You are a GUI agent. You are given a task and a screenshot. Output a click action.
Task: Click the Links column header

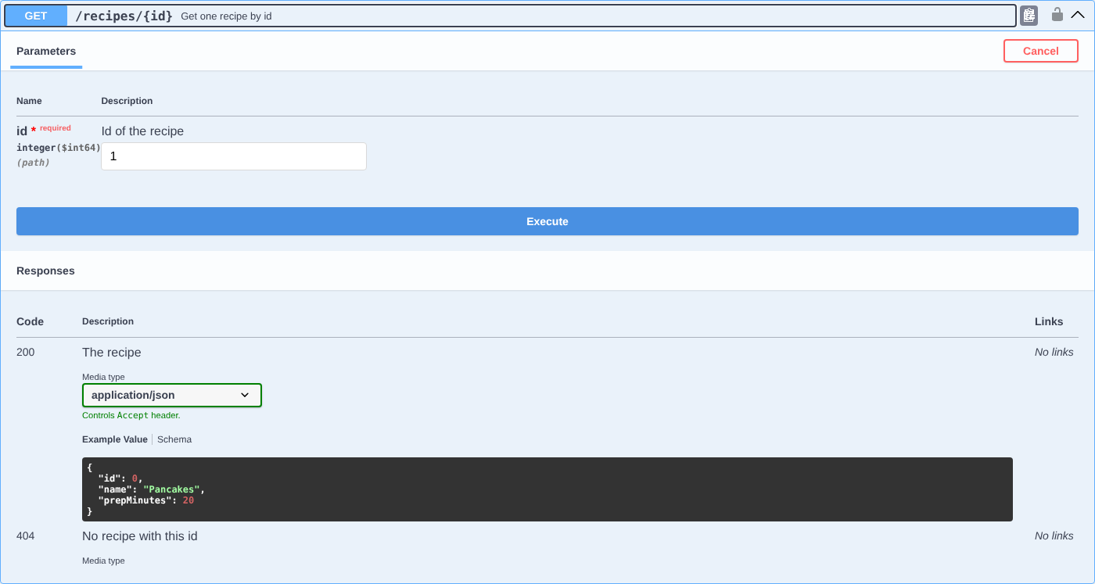(1049, 321)
